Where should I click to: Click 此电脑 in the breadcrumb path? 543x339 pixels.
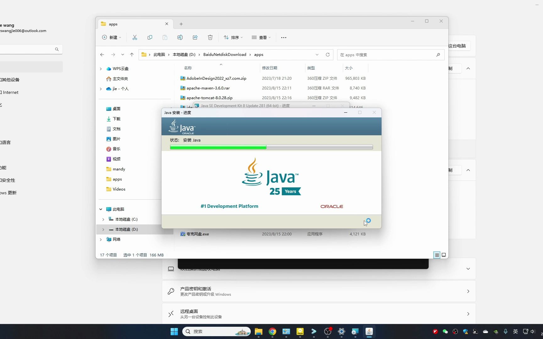click(159, 55)
